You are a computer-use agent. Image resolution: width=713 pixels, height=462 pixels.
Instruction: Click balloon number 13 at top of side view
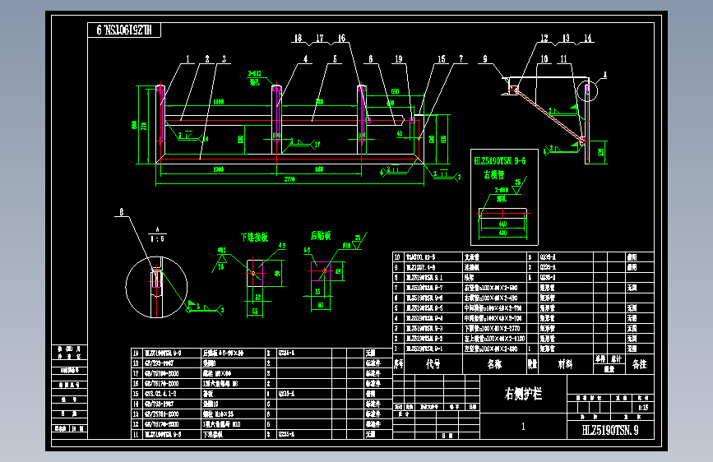(x=566, y=38)
